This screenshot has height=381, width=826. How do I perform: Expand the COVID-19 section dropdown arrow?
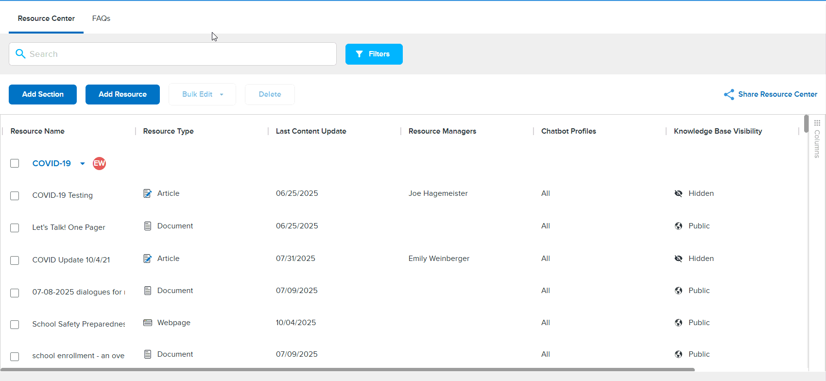pyautogui.click(x=83, y=164)
